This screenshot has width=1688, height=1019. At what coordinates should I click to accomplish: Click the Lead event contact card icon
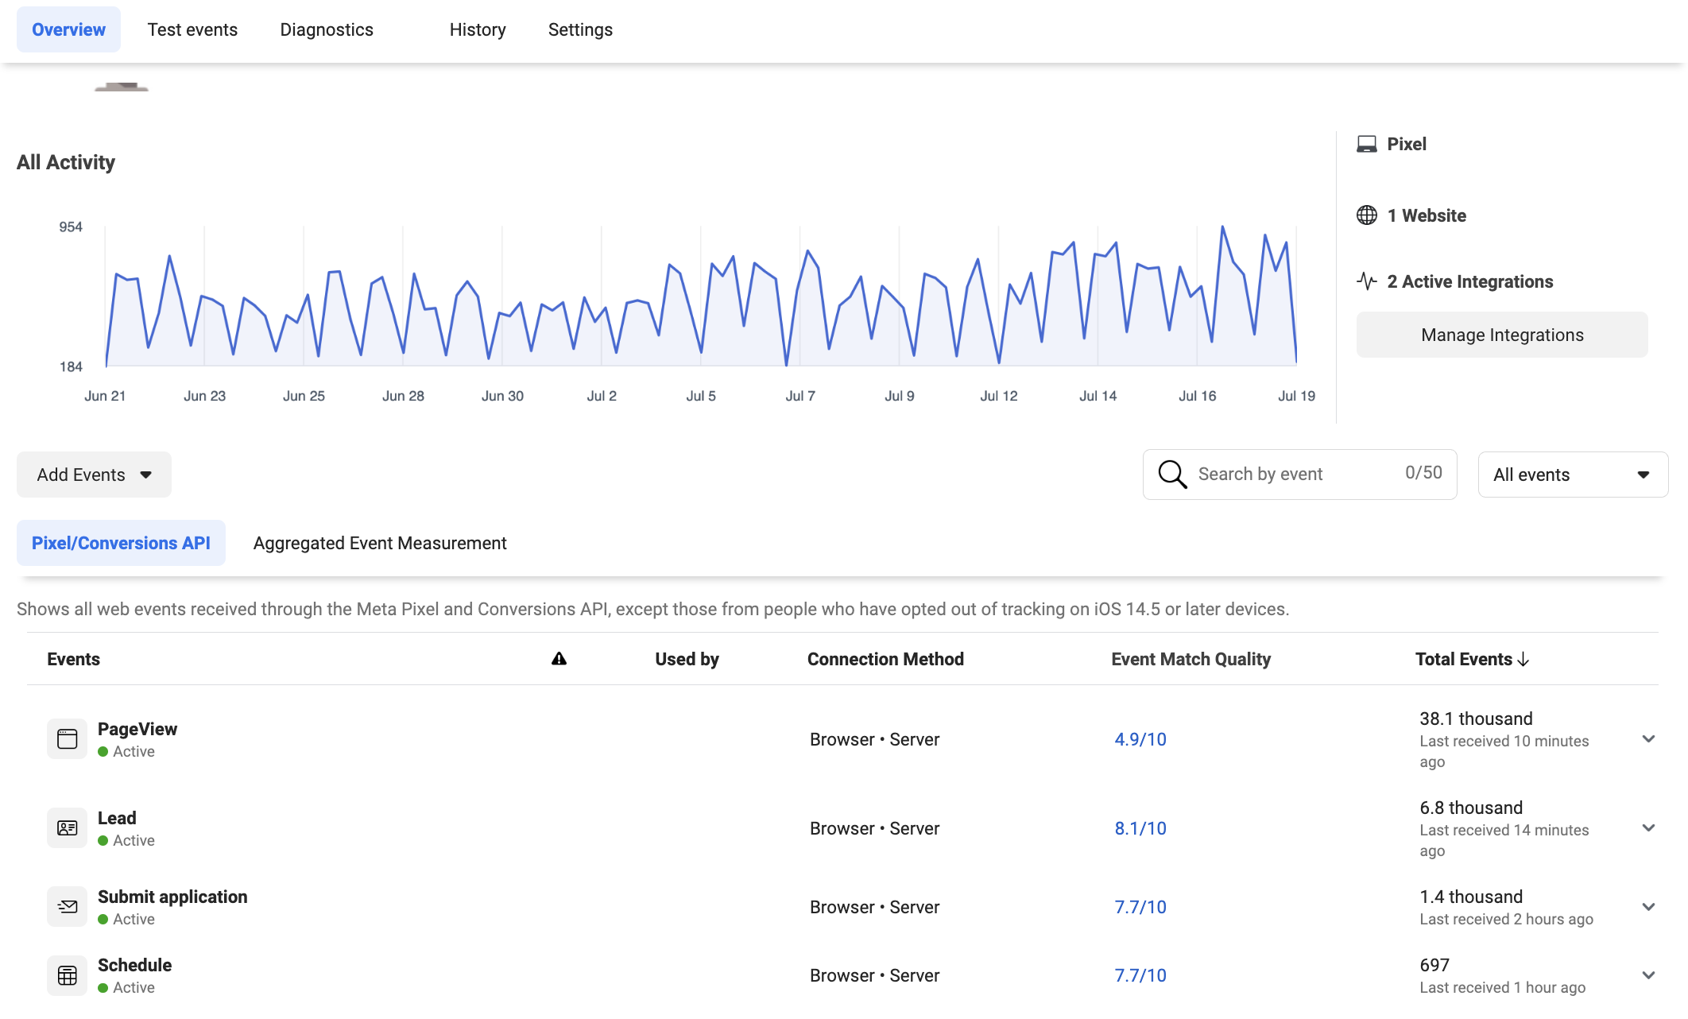pos(68,827)
